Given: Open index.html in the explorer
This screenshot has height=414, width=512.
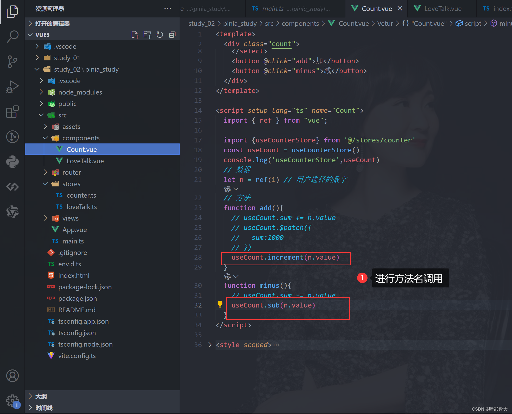Looking at the screenshot, I should tap(102, 275).
